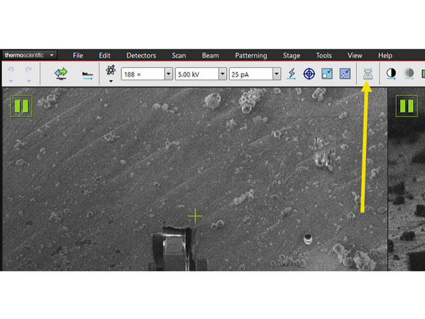Click the scan line icon beside the green arrows
Image resolution: width=425 pixels, height=319 pixels.
88,75
